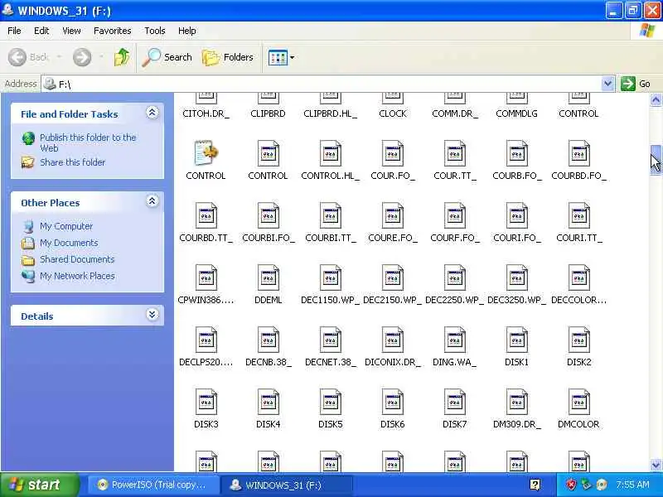
Task: Expand the Views dropdown arrow
Action: [293, 57]
